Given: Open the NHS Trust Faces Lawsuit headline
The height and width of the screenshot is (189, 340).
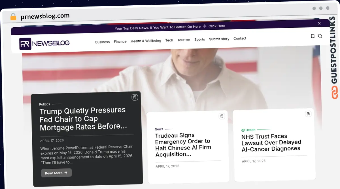Looking at the screenshot, I should click(271, 142).
